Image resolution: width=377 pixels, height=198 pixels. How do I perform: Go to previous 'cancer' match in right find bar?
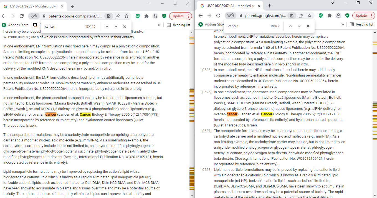(290, 26)
